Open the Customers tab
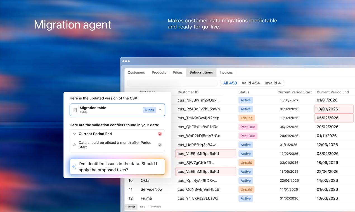Screen dimensions: 355x212 [x=136, y=73]
